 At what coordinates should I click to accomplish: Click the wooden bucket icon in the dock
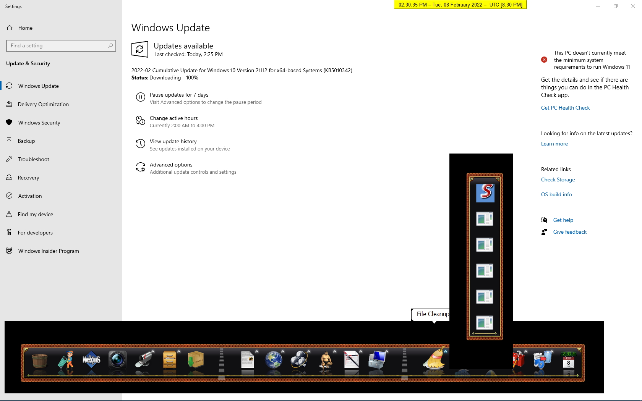[40, 359]
